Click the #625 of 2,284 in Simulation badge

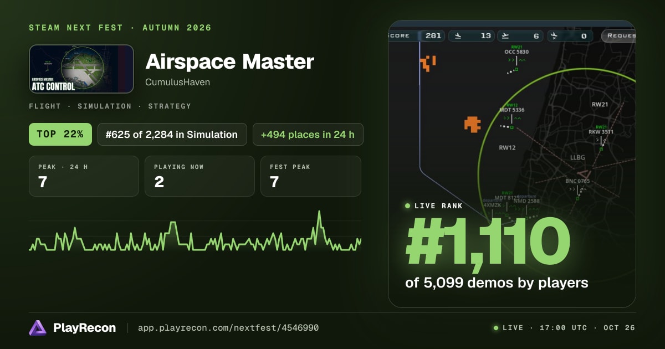click(172, 134)
